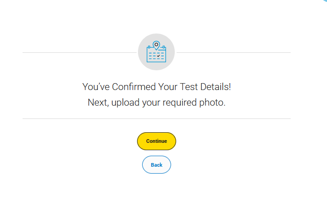Click the dashed rows in the calendar icon
The width and height of the screenshot is (327, 203).
[156, 56]
